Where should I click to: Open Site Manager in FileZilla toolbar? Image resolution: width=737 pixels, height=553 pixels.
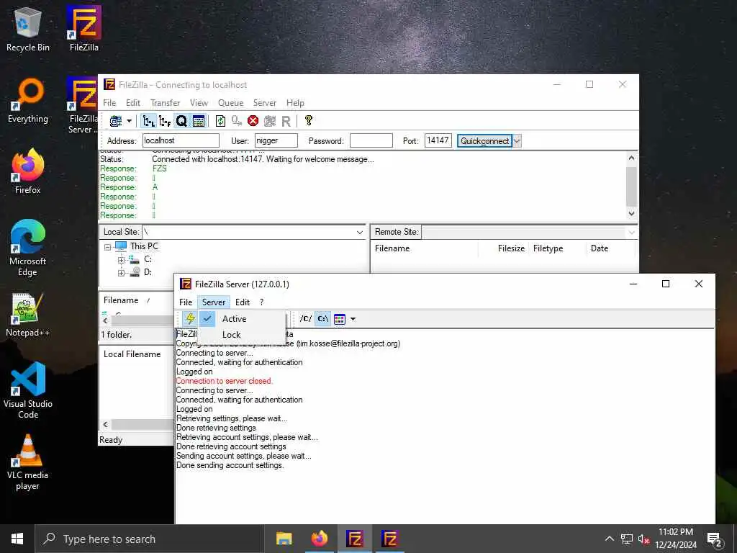pyautogui.click(x=116, y=121)
